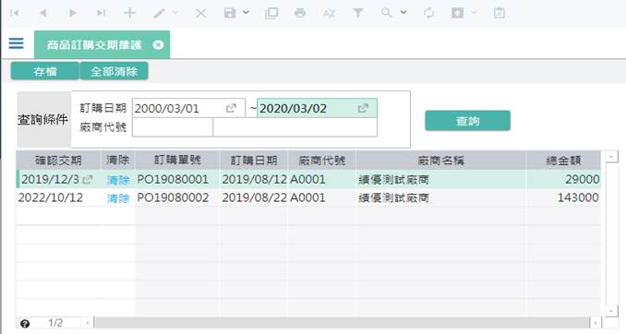Viewport: 626px width, 334px height.
Task: Open the export icon dropdown arrow
Action: tap(474, 12)
